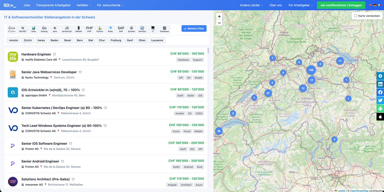Favorite the Solutions Architect (Pre-Sales) job

[73, 179]
